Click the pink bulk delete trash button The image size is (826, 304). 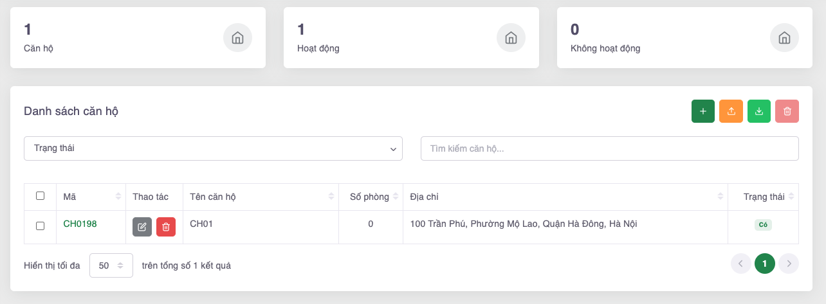(787, 111)
